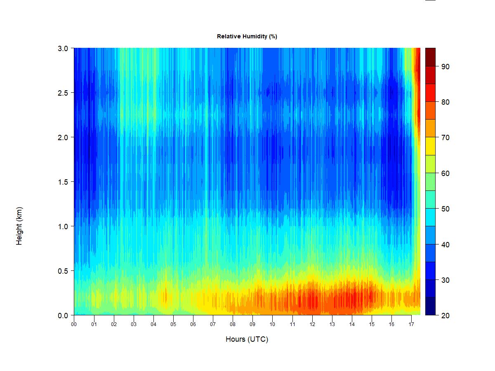This screenshot has width=495, height=371.
Task: Click the 12 hour tick label
Action: click(312, 324)
